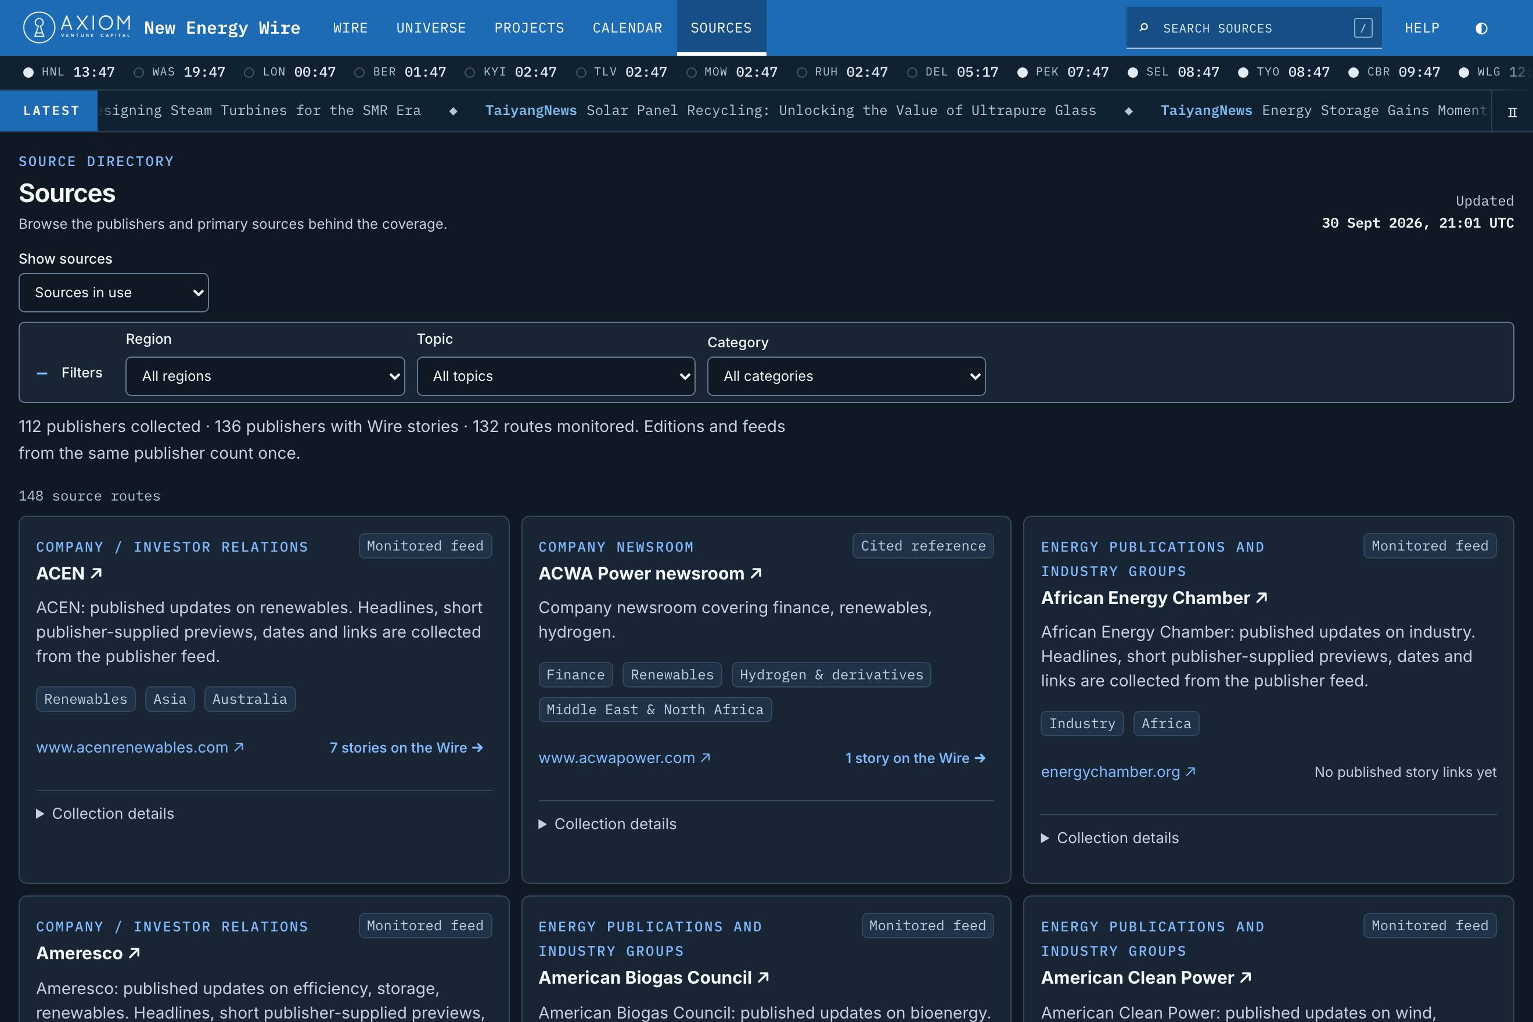Click the Hydrogen & derivatives tag

click(831, 675)
